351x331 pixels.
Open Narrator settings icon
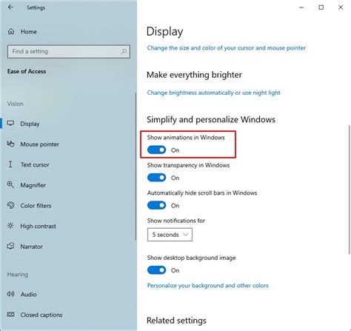[10, 246]
